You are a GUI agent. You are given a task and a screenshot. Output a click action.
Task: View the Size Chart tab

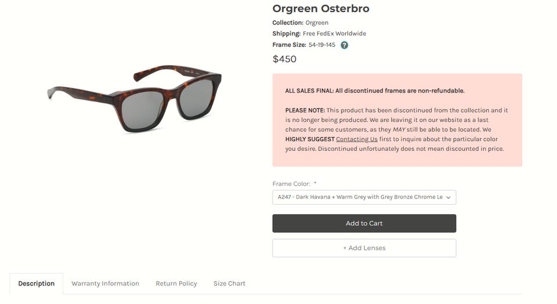click(x=229, y=284)
